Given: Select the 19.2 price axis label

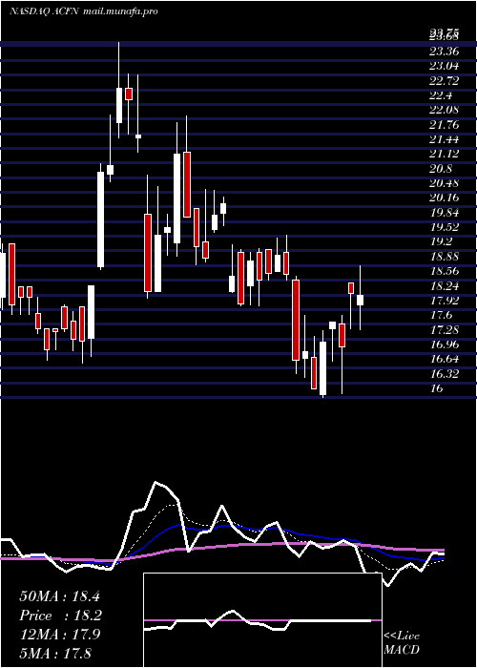Looking at the screenshot, I should 441,241.
